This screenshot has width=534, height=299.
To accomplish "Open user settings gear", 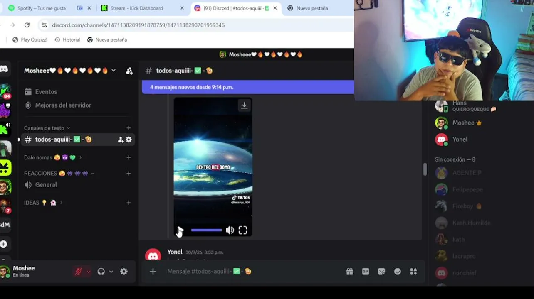I will click(x=124, y=272).
